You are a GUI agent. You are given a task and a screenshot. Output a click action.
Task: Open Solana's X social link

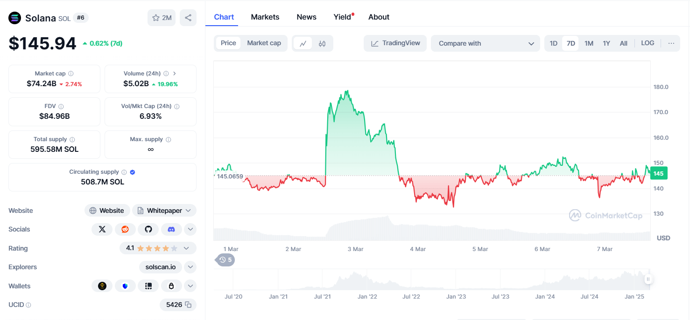102,229
